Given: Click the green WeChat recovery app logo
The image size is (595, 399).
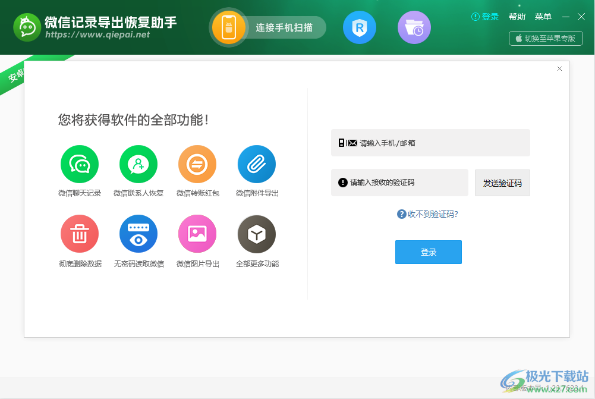Looking at the screenshot, I should point(27,27).
